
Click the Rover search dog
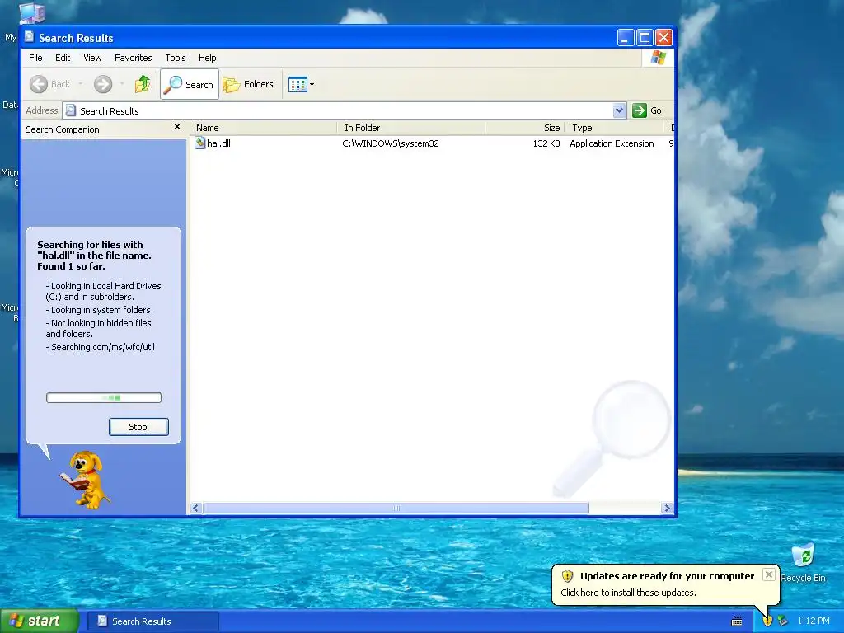pos(85,481)
